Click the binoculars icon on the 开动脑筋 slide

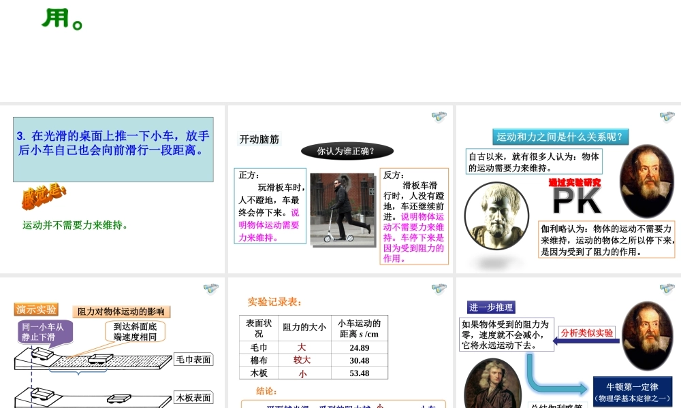pyautogui.click(x=439, y=116)
